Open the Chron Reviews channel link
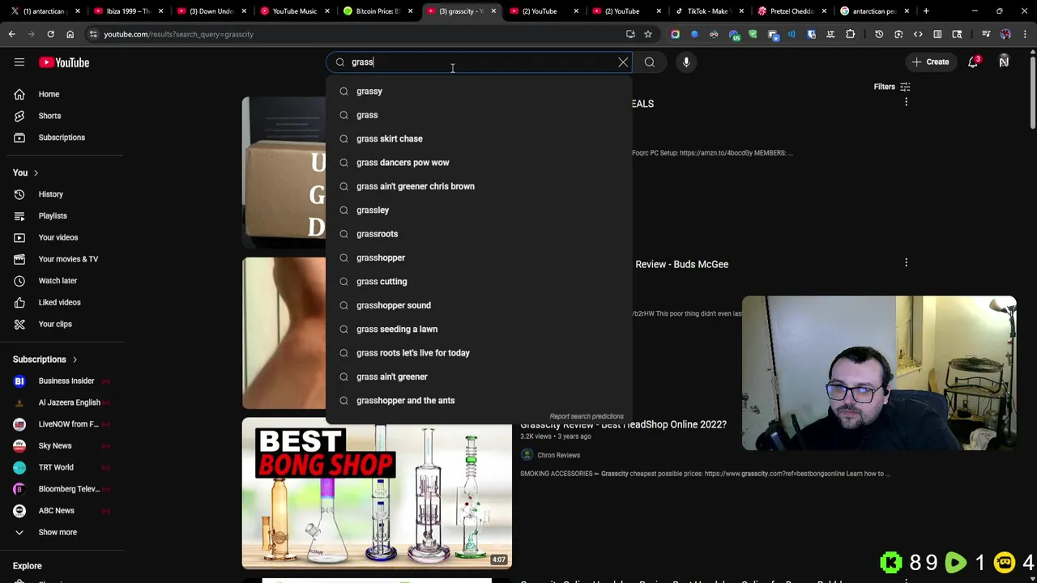Screen dimensions: 1037x583 tap(558, 455)
